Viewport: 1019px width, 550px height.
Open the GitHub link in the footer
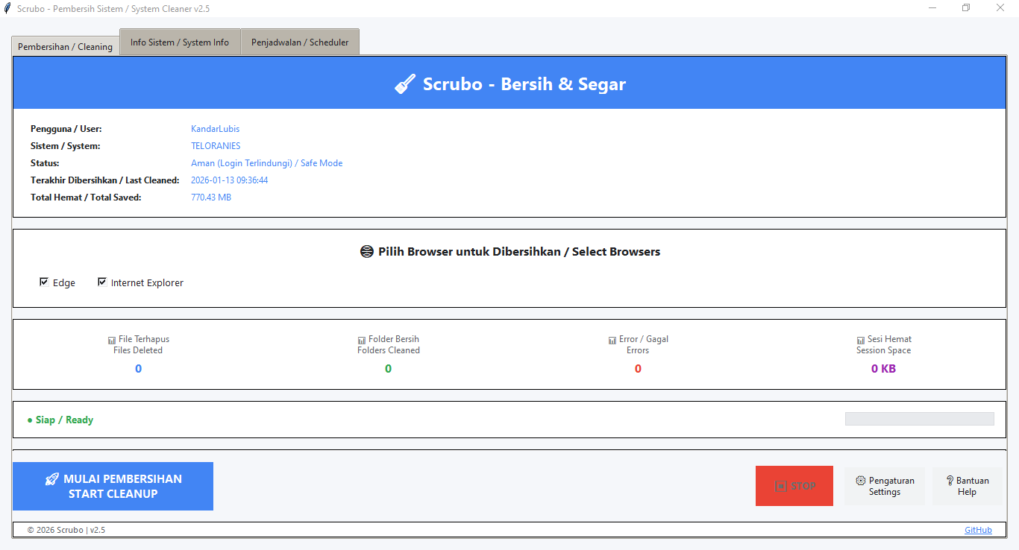[x=978, y=529]
